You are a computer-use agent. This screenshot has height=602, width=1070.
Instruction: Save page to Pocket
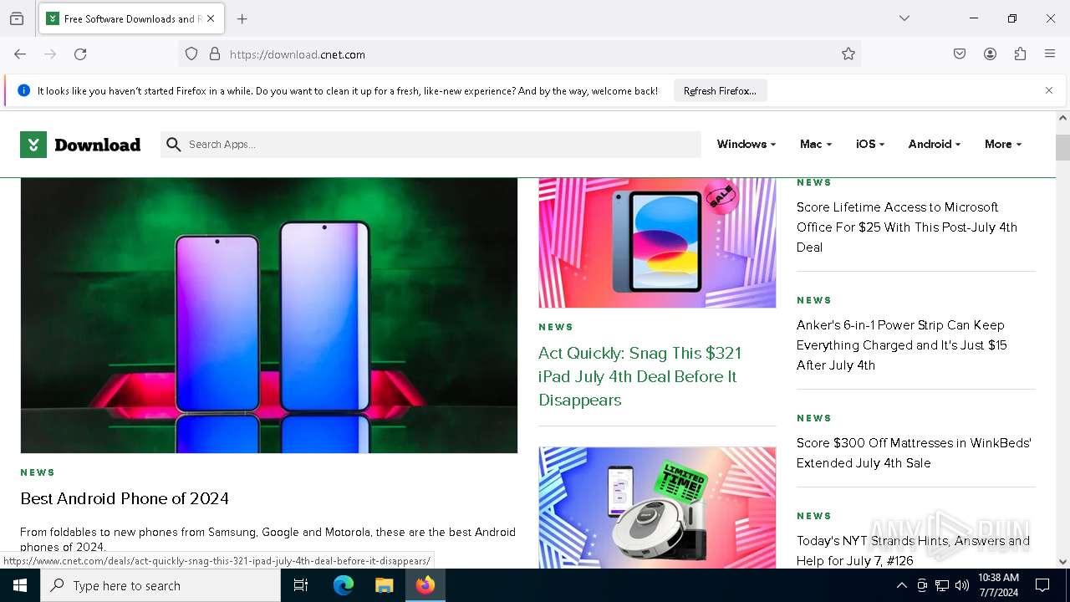click(960, 54)
